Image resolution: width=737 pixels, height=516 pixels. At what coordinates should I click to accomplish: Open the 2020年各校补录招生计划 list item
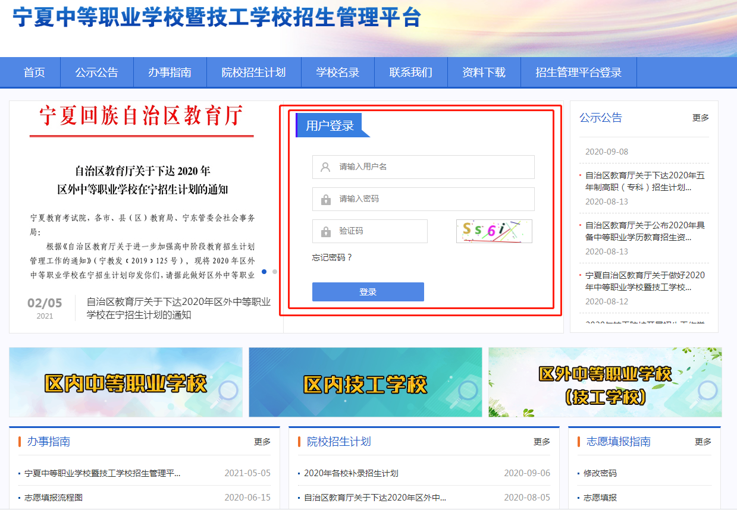(351, 473)
